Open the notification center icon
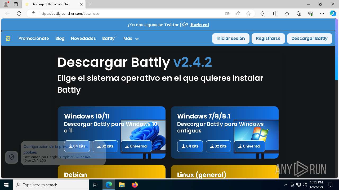Screen dimensions: 339x190 coord(330,185)
